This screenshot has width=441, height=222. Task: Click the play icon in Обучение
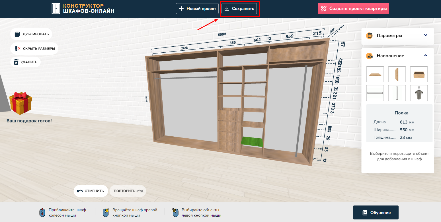pyautogui.click(x=365, y=213)
